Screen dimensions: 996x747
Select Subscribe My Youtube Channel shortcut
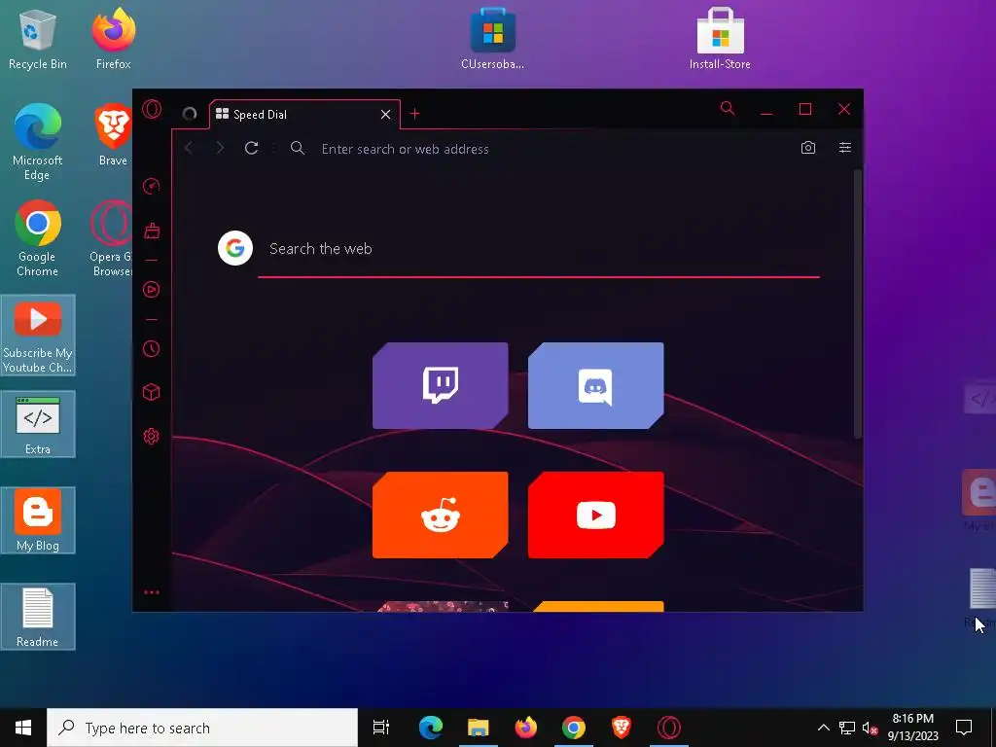click(38, 336)
